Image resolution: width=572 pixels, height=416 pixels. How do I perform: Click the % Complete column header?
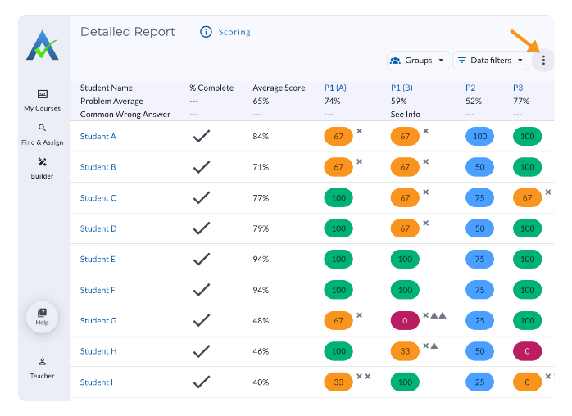tap(211, 88)
